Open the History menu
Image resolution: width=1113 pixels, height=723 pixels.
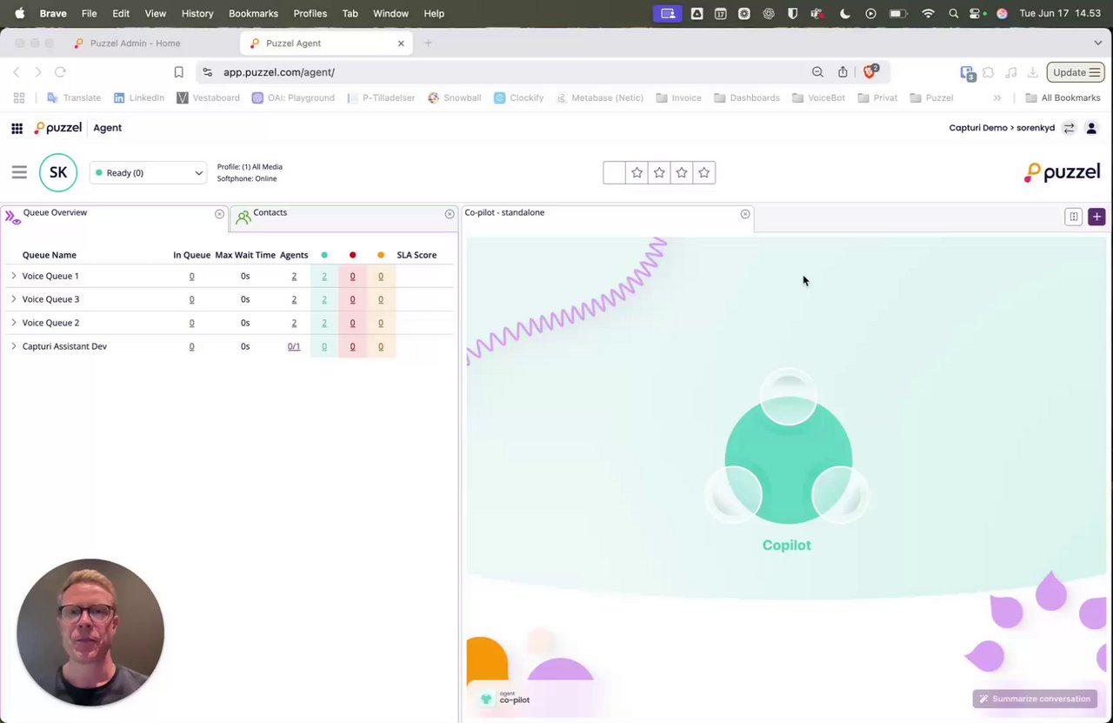197,13
